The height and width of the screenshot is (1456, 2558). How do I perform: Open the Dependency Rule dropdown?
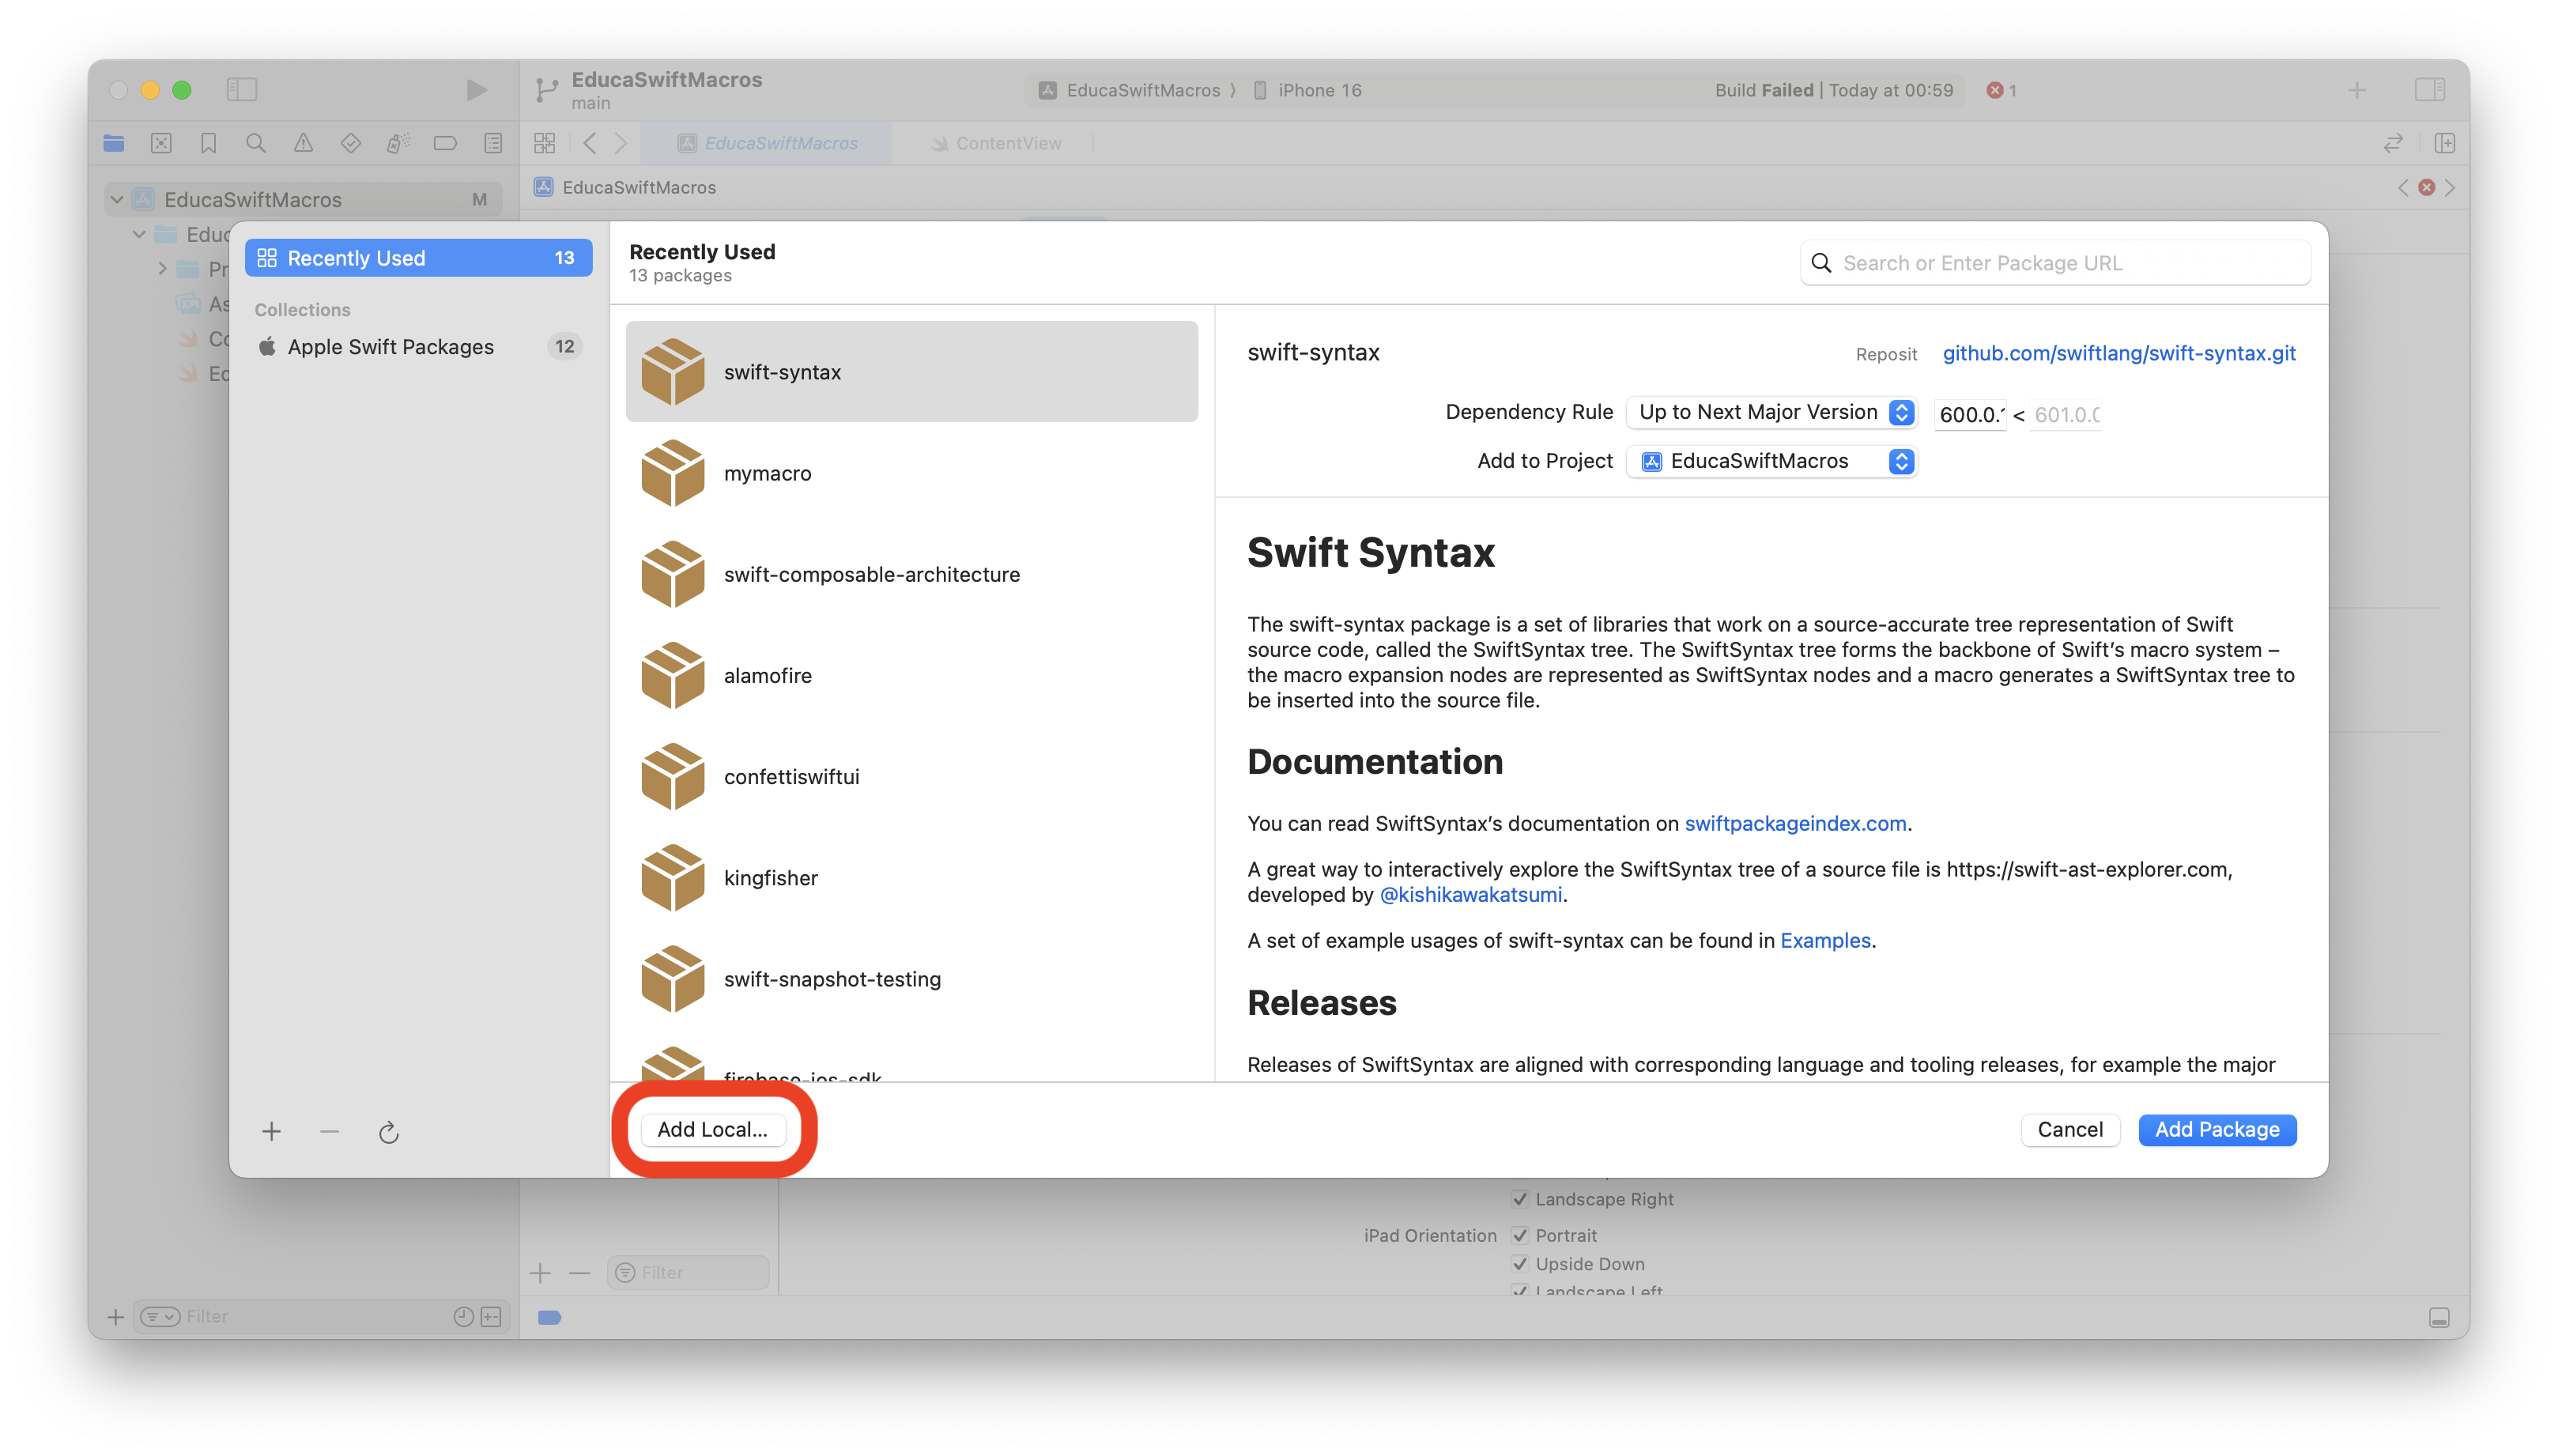tap(1771, 412)
